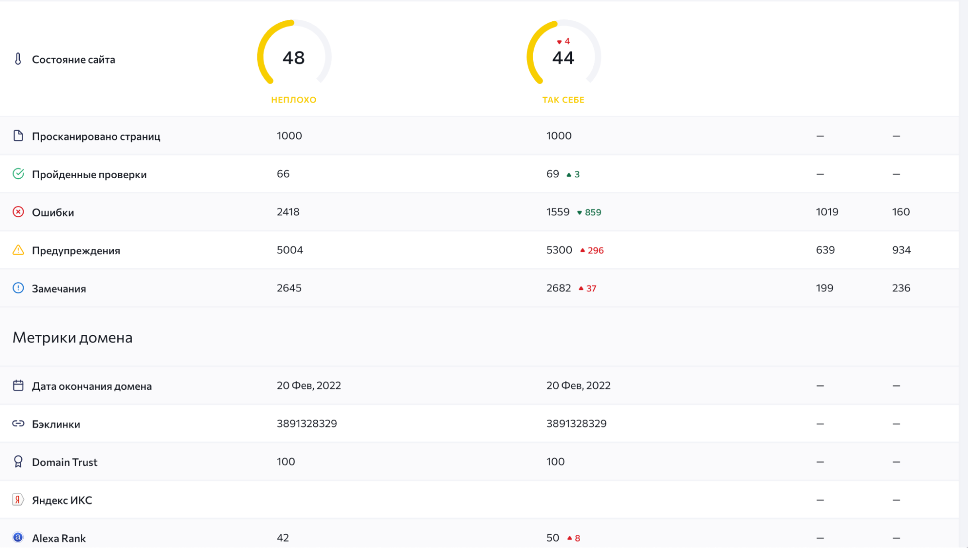
Task: Click the Бэклинки label
Action: (x=56, y=424)
